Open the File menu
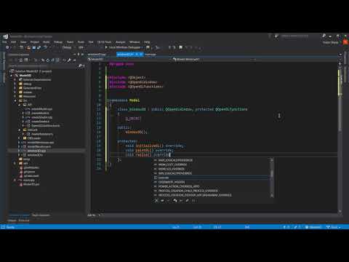 4,42
